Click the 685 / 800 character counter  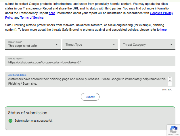click(x=167, y=90)
